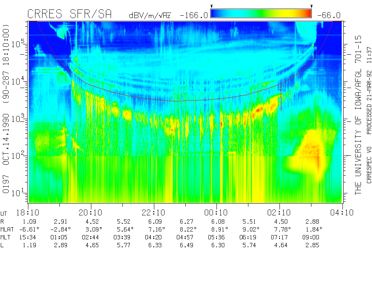Click the 10^4 frequency axis label

pyautogui.click(x=18, y=81)
